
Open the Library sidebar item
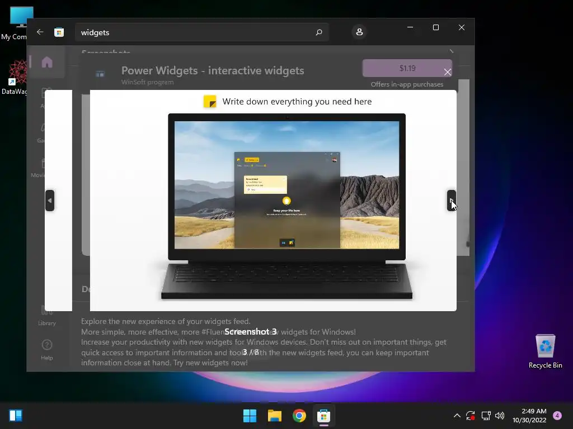pos(47,316)
